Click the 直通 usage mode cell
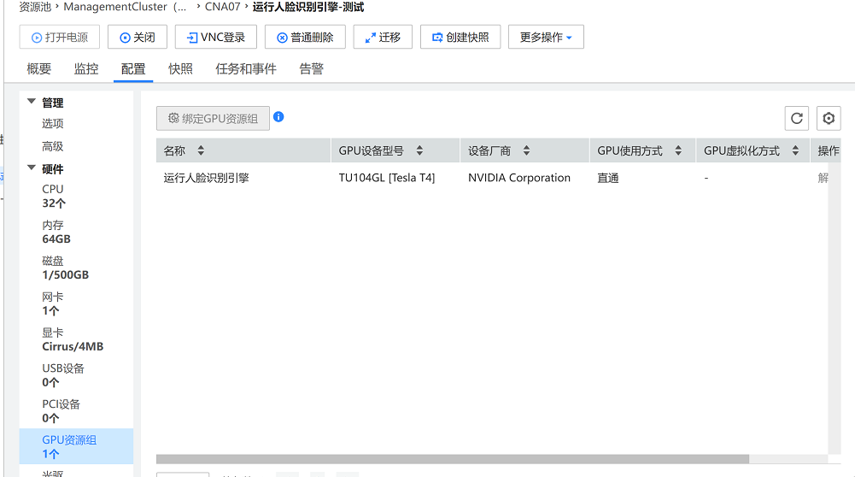The width and height of the screenshot is (855, 477). click(608, 178)
